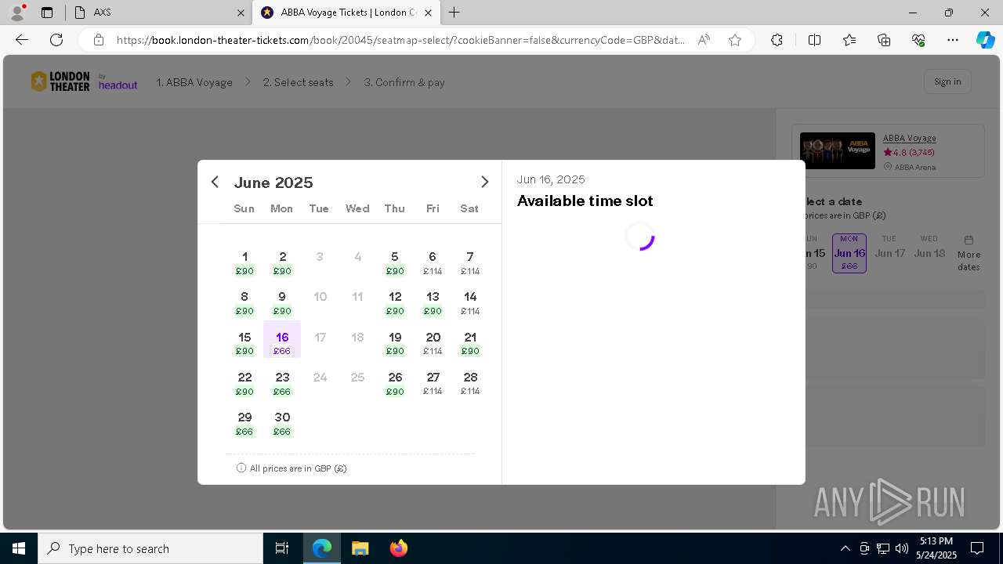The width and height of the screenshot is (1003, 564).
Task: Toggle Split screen view
Action: tap(814, 40)
